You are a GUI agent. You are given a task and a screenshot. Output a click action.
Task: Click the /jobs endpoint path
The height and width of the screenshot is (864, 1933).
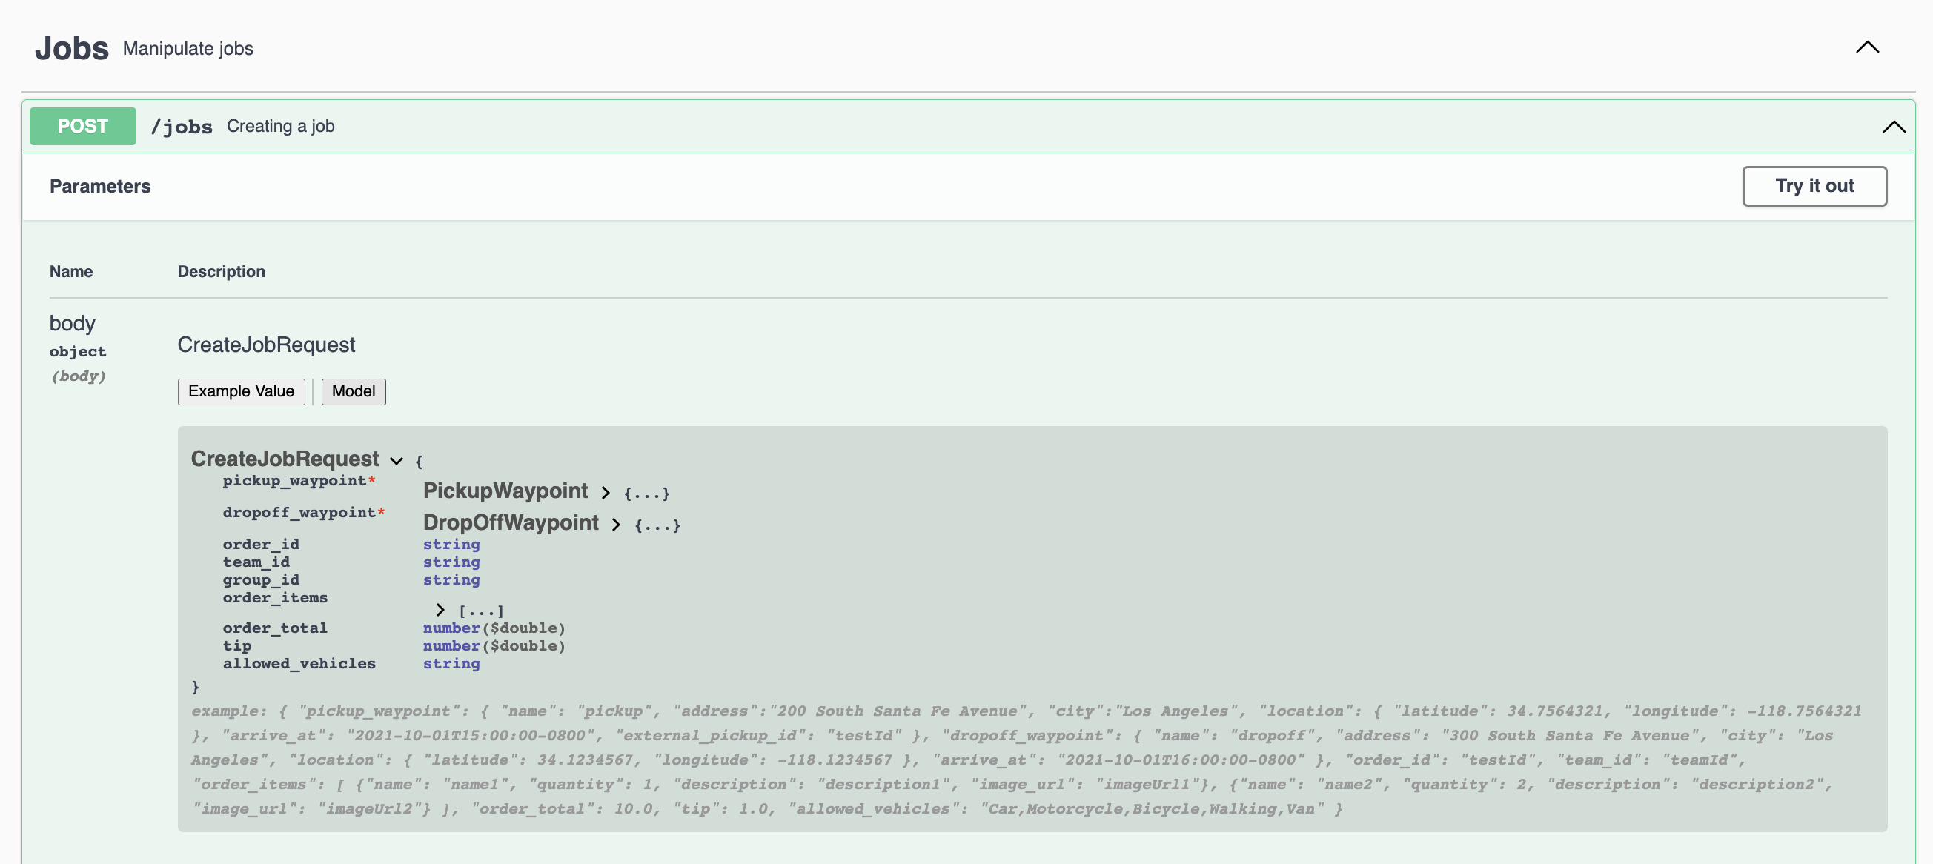pos(182,127)
